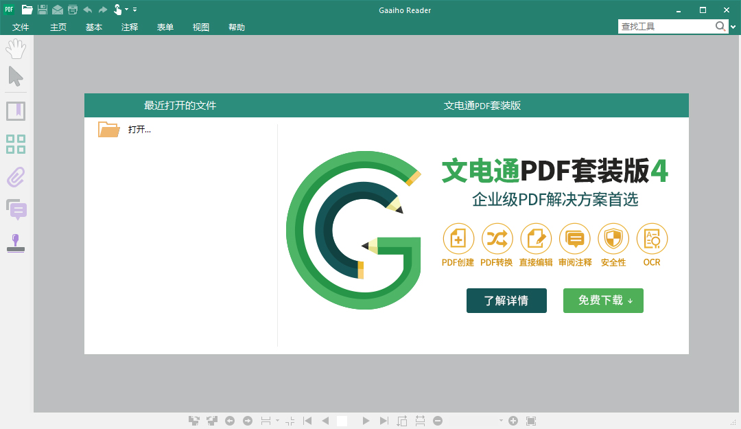This screenshot has width=741, height=429.
Task: Click the redo arrow icon
Action: (x=102, y=10)
